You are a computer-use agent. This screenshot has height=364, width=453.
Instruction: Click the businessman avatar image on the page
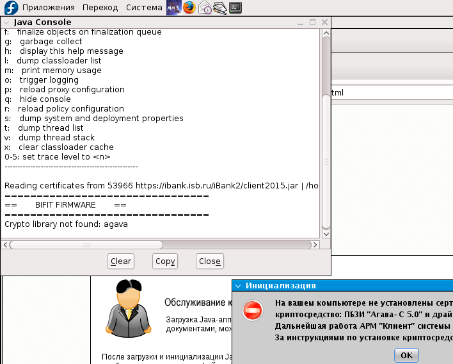pyautogui.click(x=129, y=308)
